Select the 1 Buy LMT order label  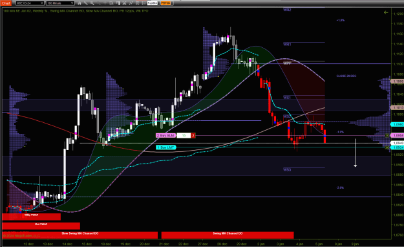pyautogui.click(x=166, y=147)
